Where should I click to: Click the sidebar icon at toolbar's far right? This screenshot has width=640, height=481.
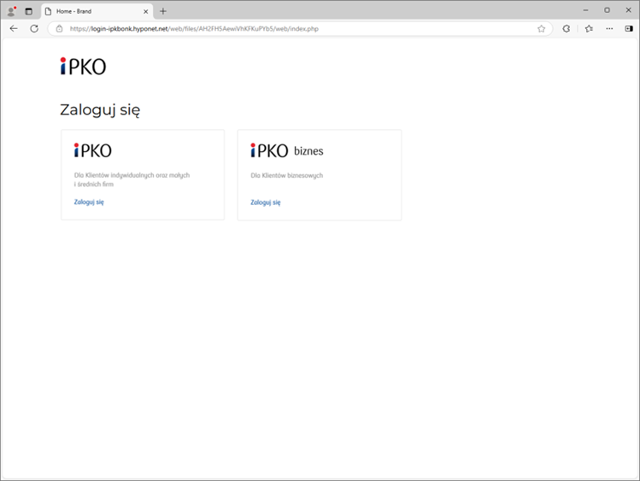[x=628, y=28]
